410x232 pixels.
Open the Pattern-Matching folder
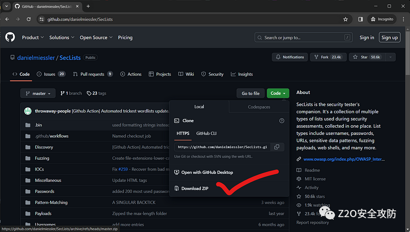pyautogui.click(x=51, y=202)
